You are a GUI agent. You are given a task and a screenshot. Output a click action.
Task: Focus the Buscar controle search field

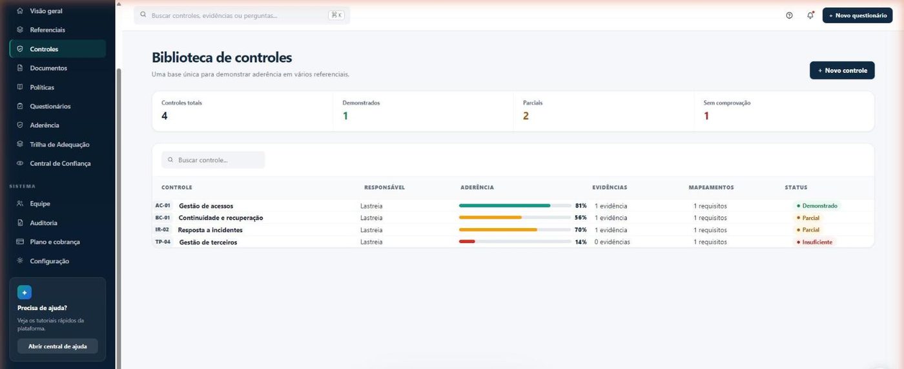pos(213,160)
